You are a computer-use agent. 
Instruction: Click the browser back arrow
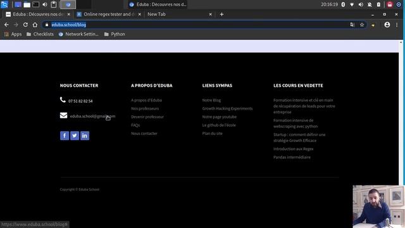point(6,25)
